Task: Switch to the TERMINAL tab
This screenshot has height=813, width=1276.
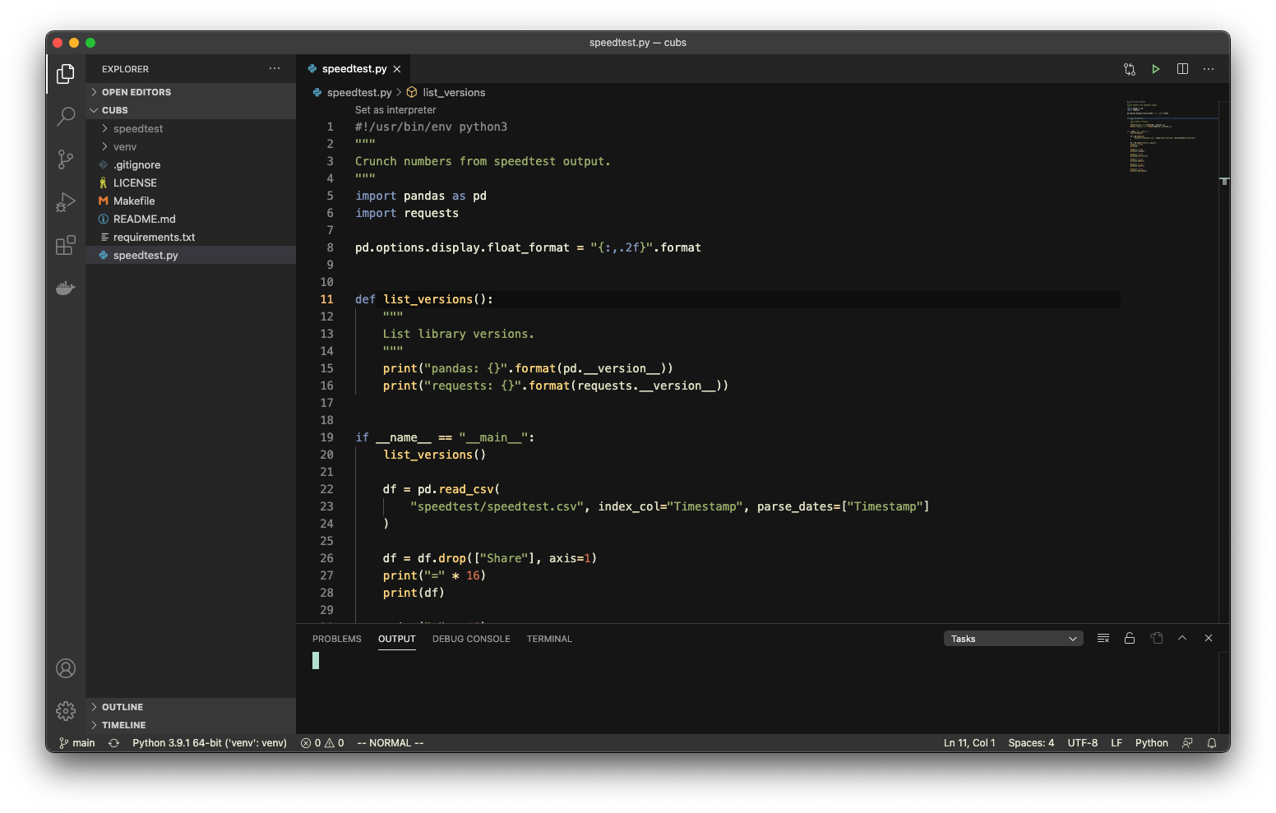Action: (x=549, y=639)
